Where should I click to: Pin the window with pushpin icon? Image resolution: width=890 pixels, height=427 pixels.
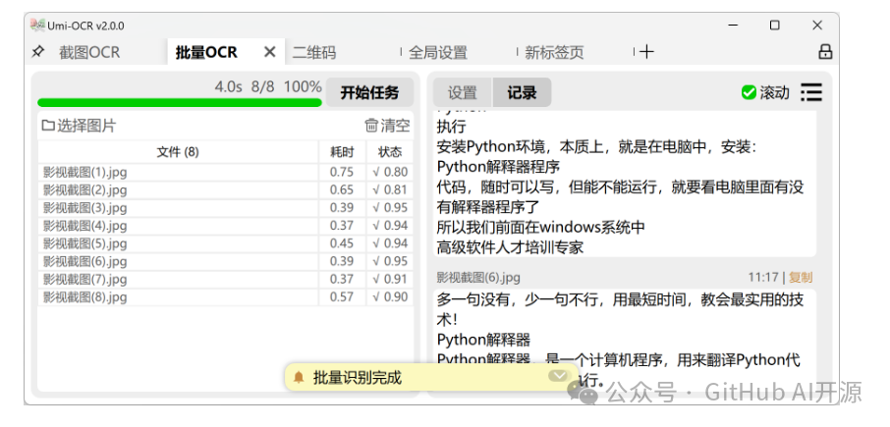point(37,52)
